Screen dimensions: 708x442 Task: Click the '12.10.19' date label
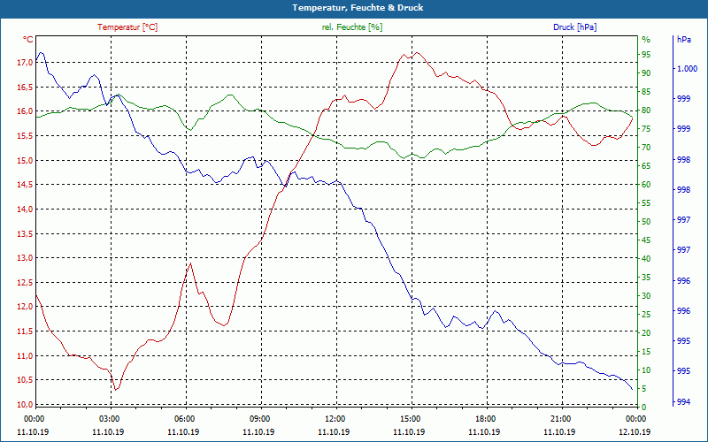[x=635, y=431]
